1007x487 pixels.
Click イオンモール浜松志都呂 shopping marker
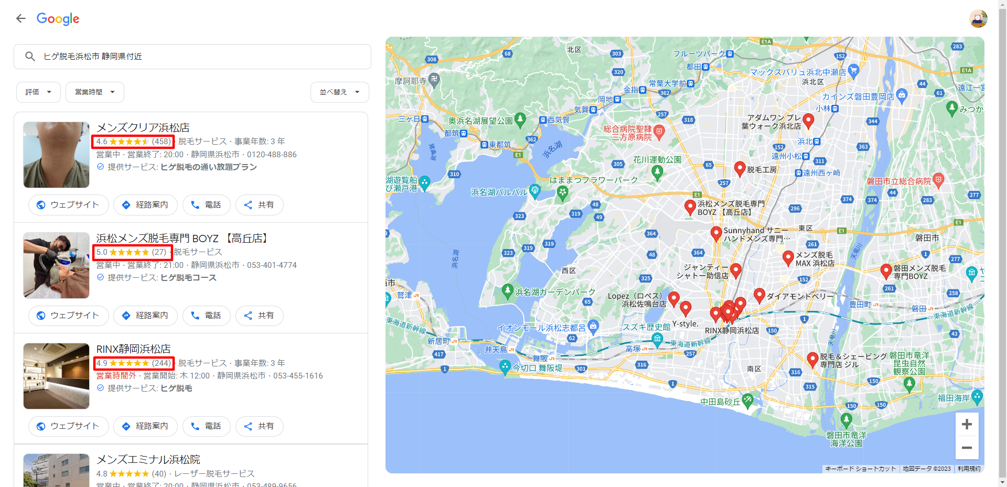coord(593,327)
